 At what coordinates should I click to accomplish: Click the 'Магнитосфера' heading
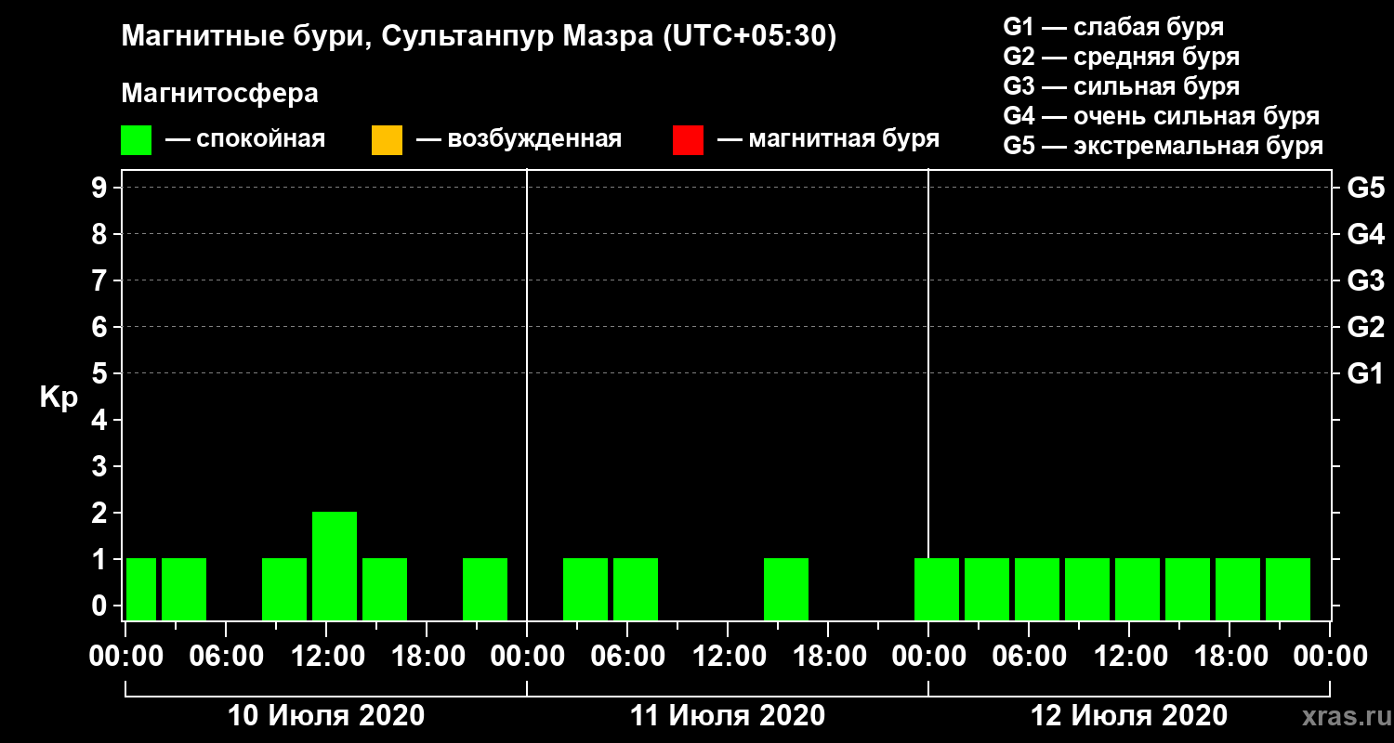coord(219,94)
